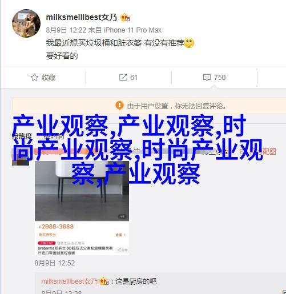Enlarge the trash can product image

pyautogui.click(x=82, y=191)
